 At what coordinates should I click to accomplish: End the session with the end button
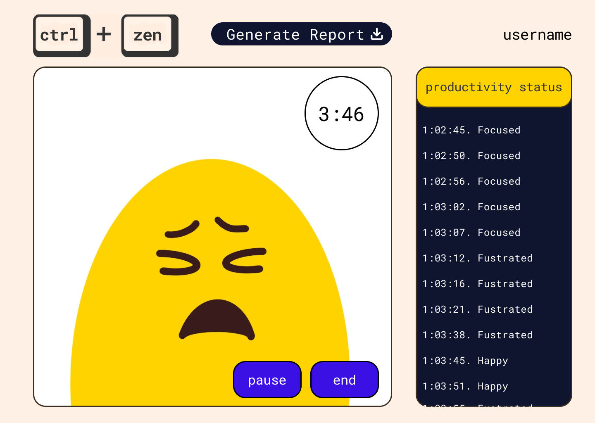[x=344, y=380]
